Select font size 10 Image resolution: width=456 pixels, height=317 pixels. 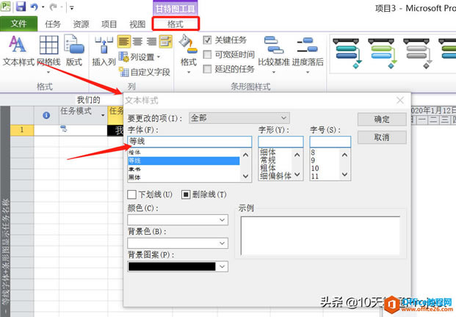[315, 168]
